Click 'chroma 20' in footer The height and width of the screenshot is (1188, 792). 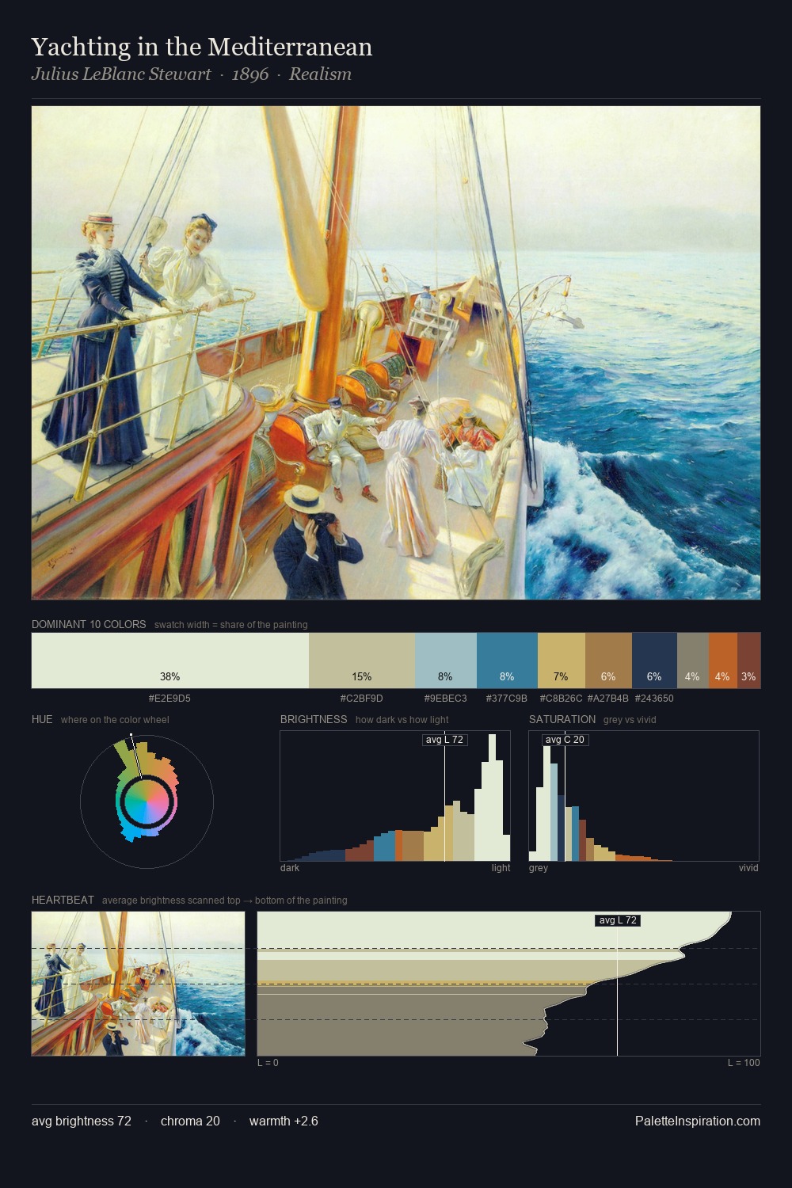tap(190, 1121)
